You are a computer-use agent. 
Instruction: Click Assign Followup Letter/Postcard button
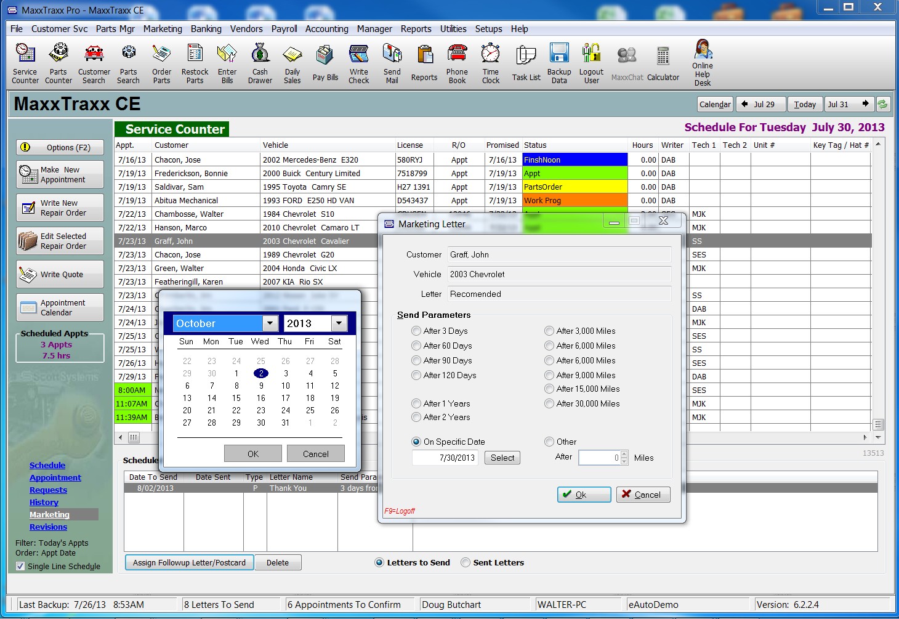pos(189,562)
